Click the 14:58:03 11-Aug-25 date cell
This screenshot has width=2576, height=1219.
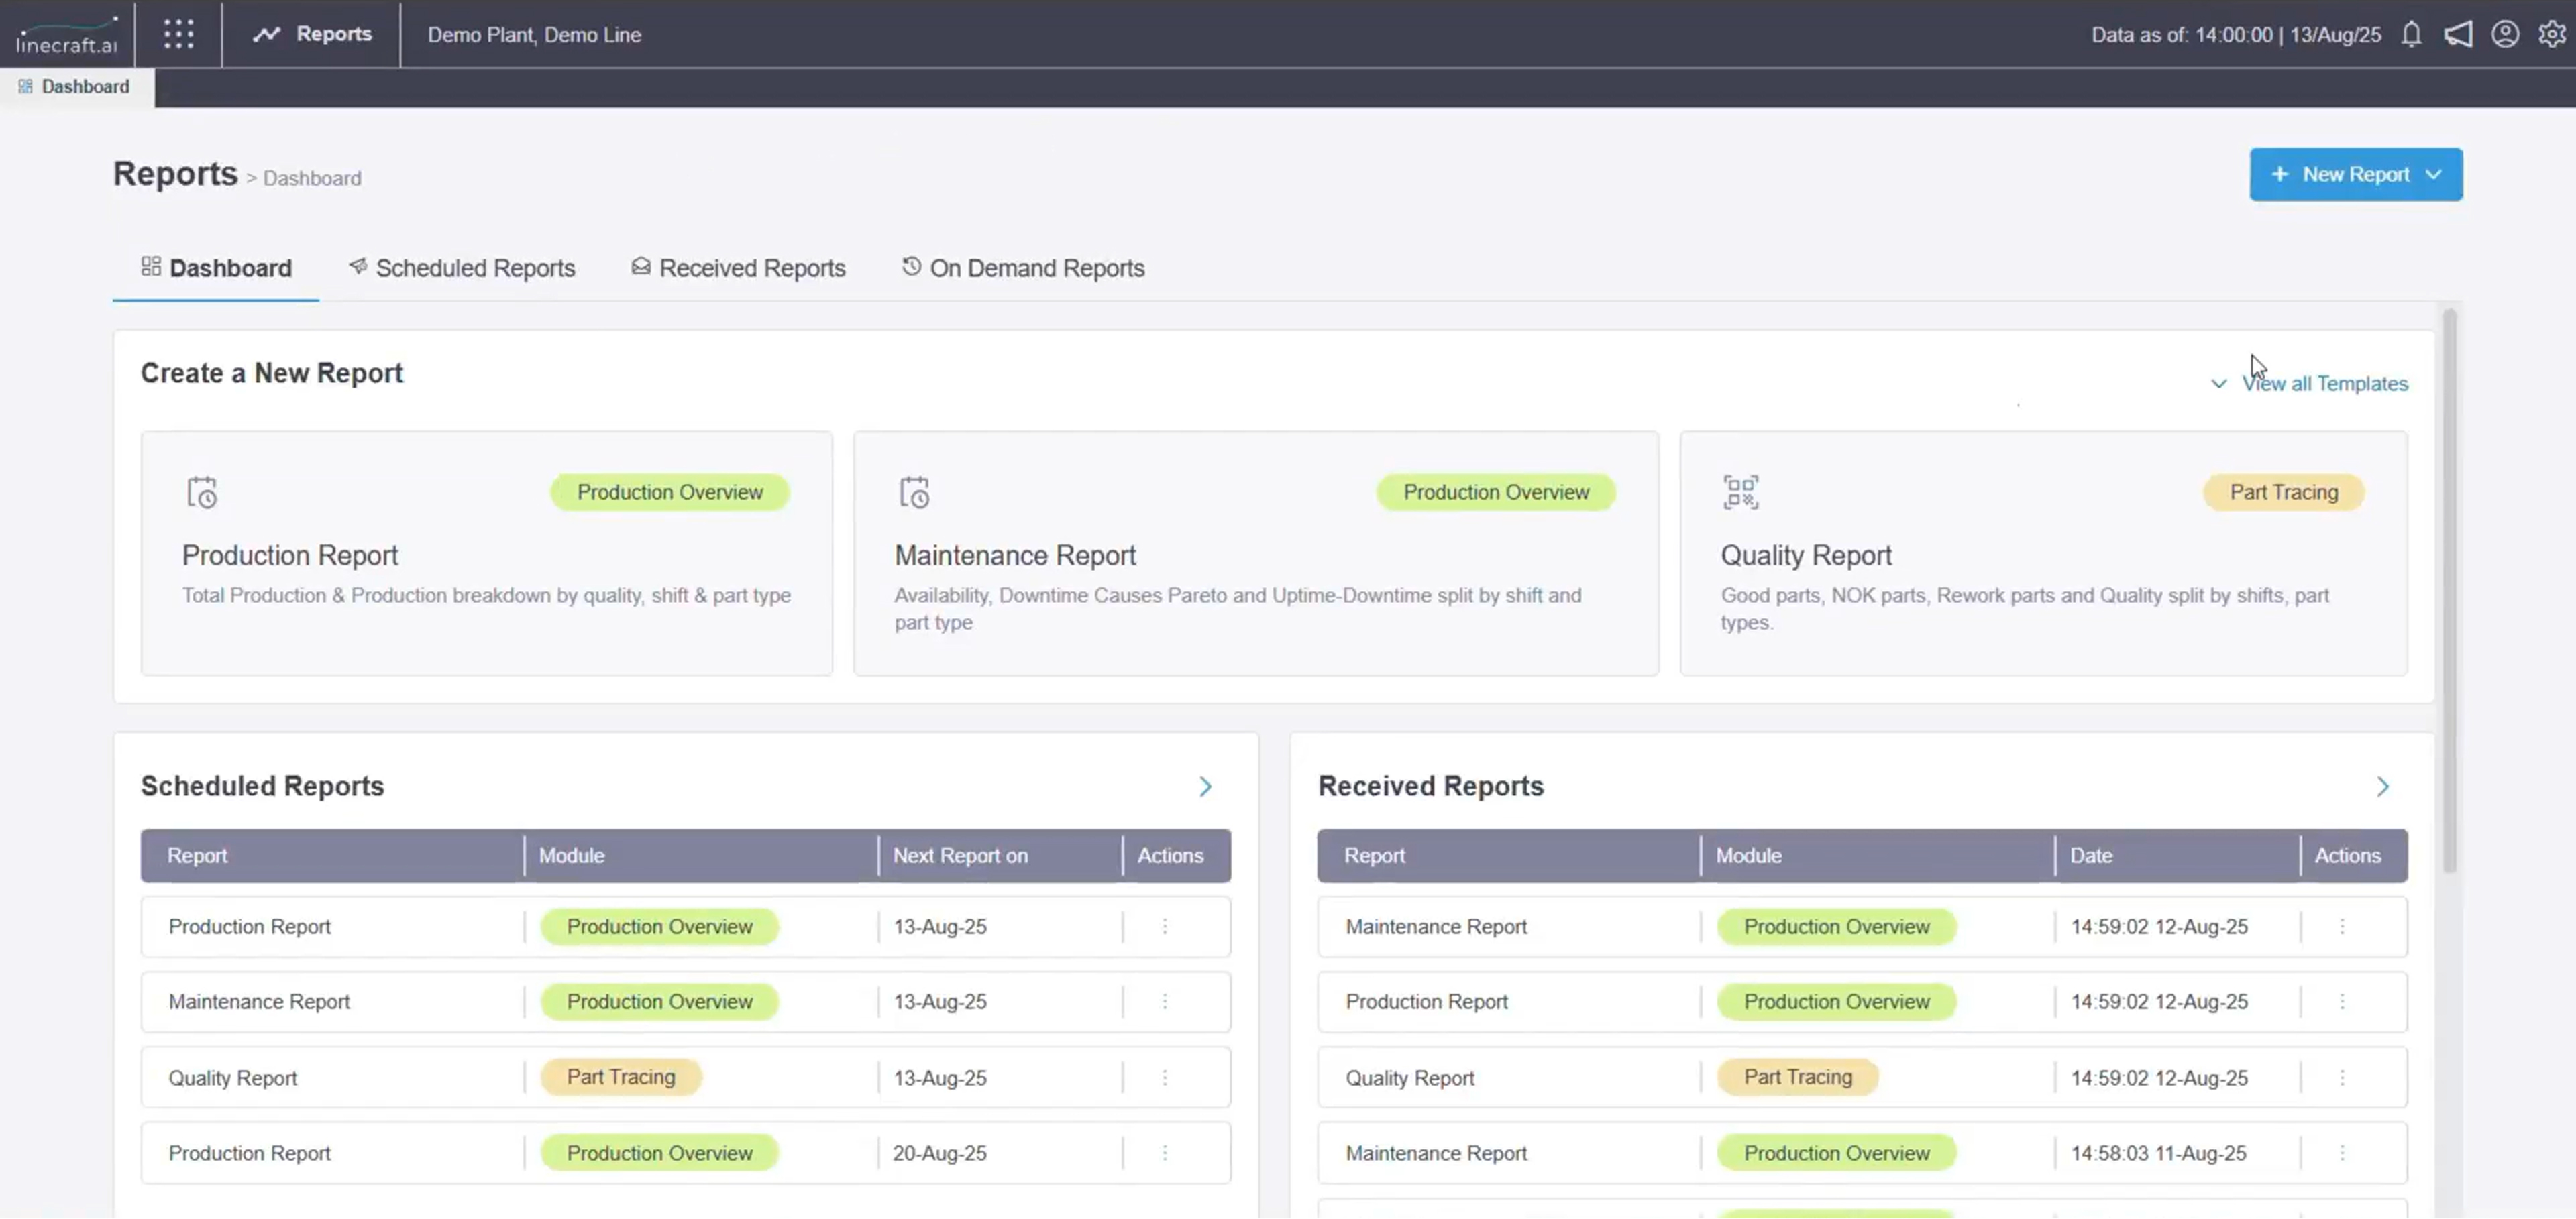click(2159, 1153)
